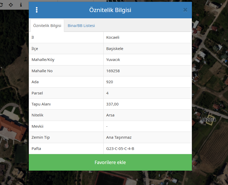Viewport: 228px width, 185px height.
Task: Click the refresh icon in the map toolbar
Action: pos(1,5)
